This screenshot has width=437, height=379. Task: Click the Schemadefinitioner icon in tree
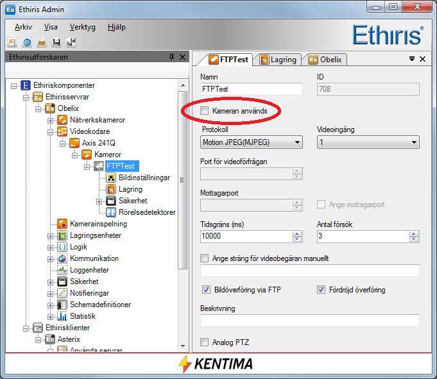click(x=62, y=305)
